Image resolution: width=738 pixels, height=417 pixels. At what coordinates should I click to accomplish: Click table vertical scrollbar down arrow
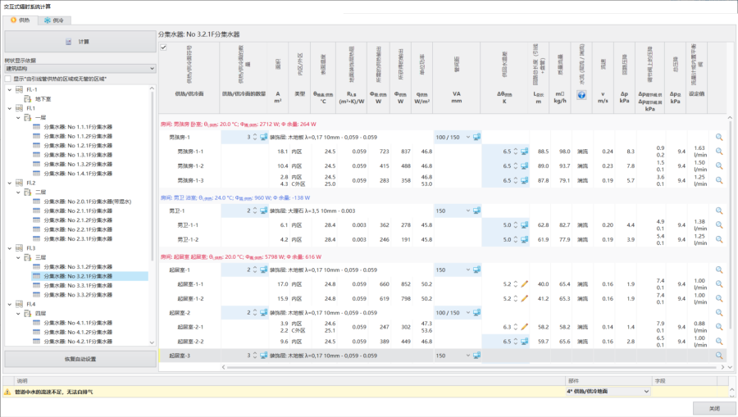(x=730, y=367)
